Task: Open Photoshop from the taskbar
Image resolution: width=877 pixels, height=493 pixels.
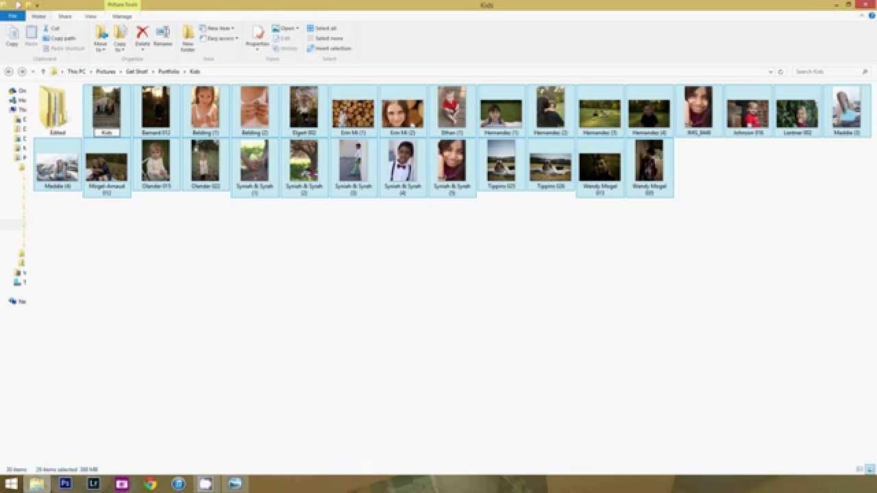Action: 65,483
